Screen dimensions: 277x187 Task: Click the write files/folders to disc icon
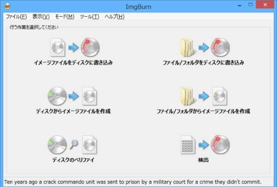[x=205, y=47]
